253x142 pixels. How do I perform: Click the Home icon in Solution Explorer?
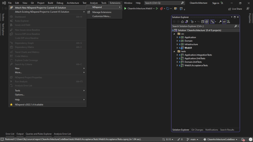(x=182, y=22)
